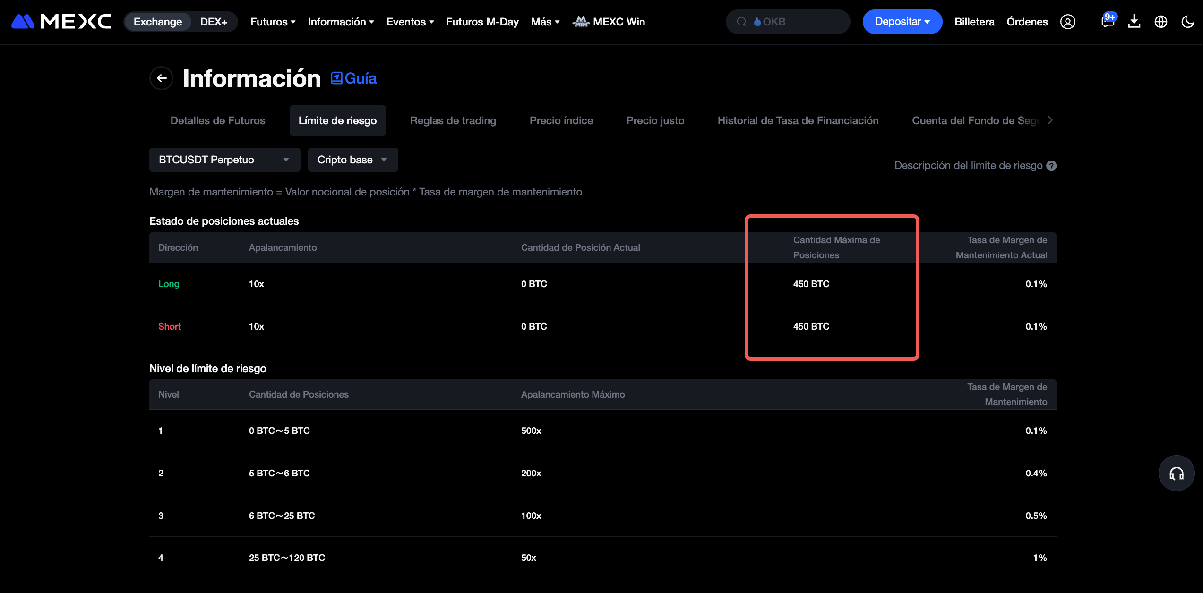Screen dimensions: 1203x593
Task: Open the Precio justo tab
Action: pyautogui.click(x=655, y=120)
